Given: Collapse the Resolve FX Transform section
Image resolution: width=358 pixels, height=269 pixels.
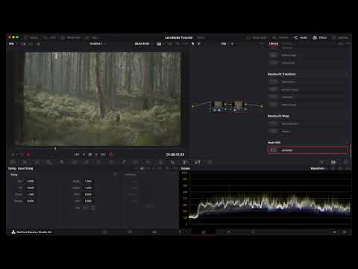Looking at the screenshot, I should pos(282,74).
